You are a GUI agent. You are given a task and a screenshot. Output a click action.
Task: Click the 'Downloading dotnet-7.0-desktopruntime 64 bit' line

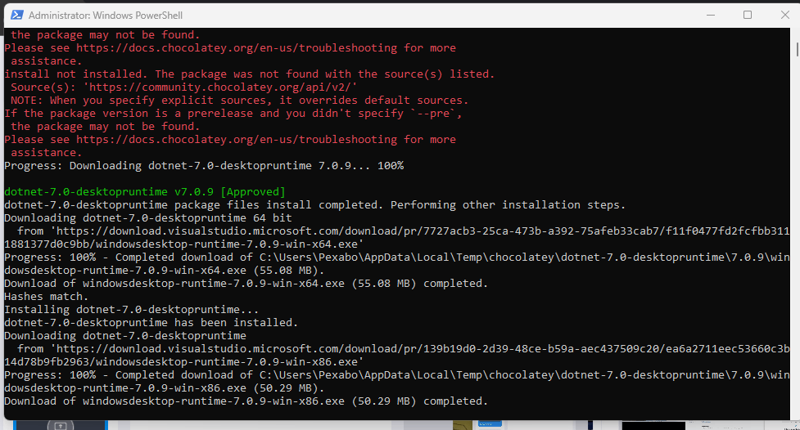click(148, 218)
